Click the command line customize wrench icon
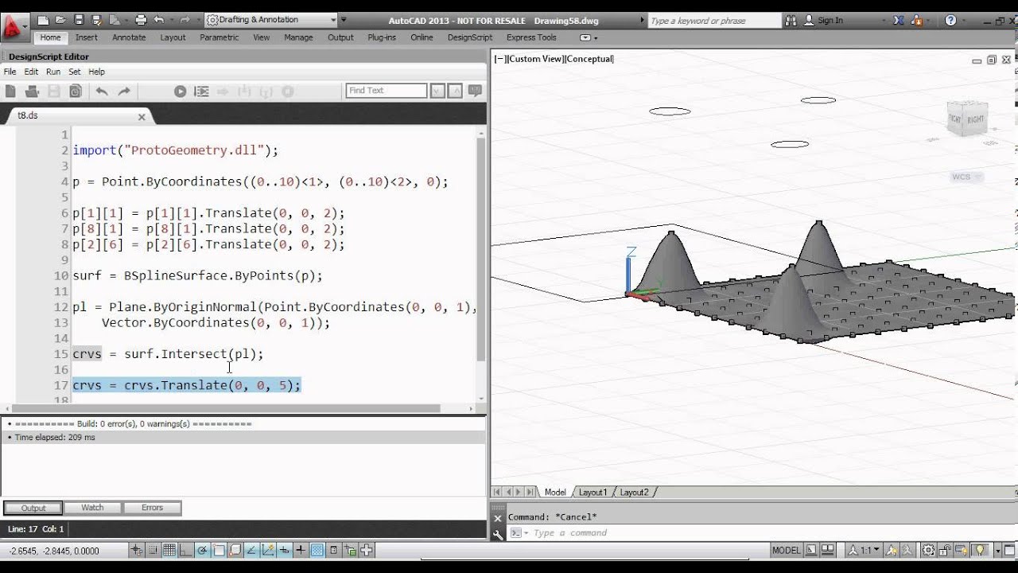The image size is (1018, 573). [498, 534]
